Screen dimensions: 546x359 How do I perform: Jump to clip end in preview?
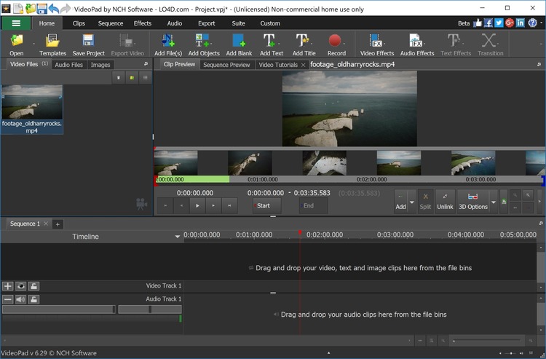point(229,206)
